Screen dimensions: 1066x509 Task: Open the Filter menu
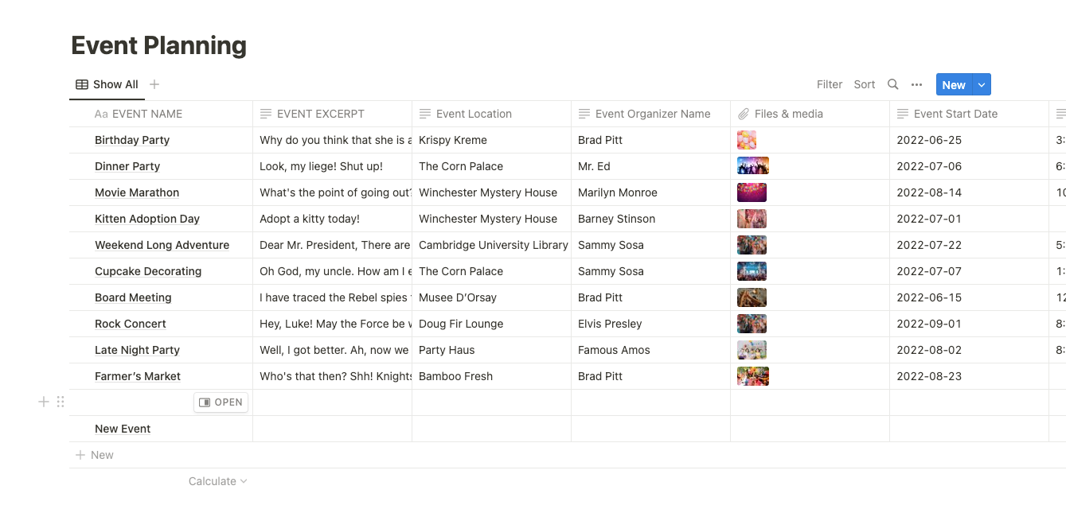(830, 84)
